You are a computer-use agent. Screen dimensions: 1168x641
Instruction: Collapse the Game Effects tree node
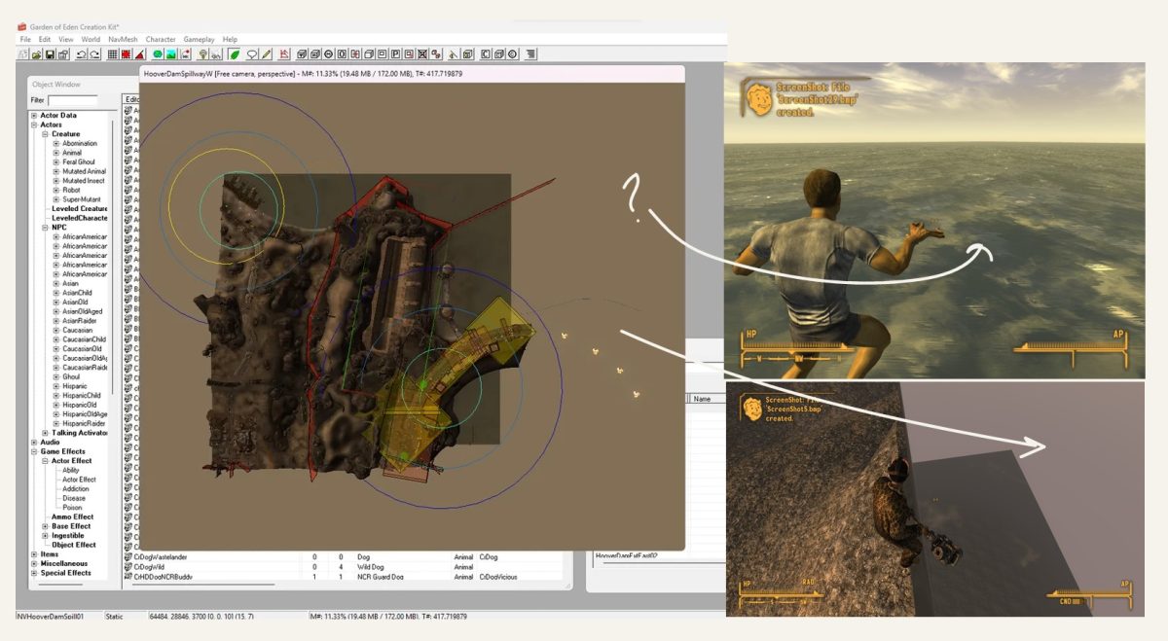[x=35, y=451]
